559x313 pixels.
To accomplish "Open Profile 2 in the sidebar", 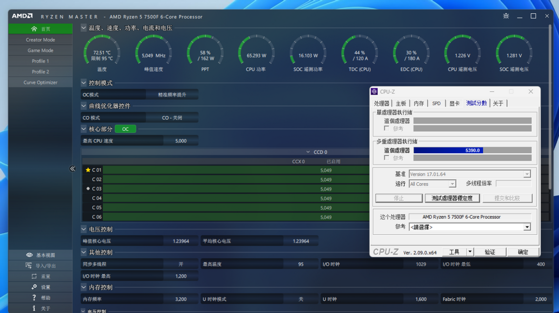I will click(41, 72).
